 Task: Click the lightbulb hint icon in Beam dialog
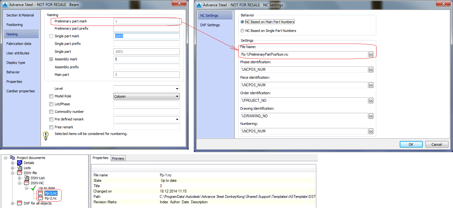(46, 136)
